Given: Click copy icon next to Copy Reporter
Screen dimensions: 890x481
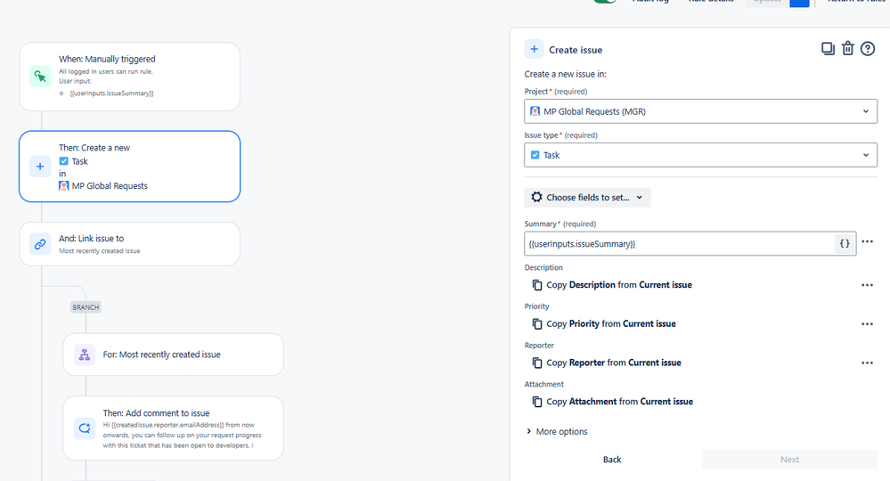Looking at the screenshot, I should [x=537, y=363].
